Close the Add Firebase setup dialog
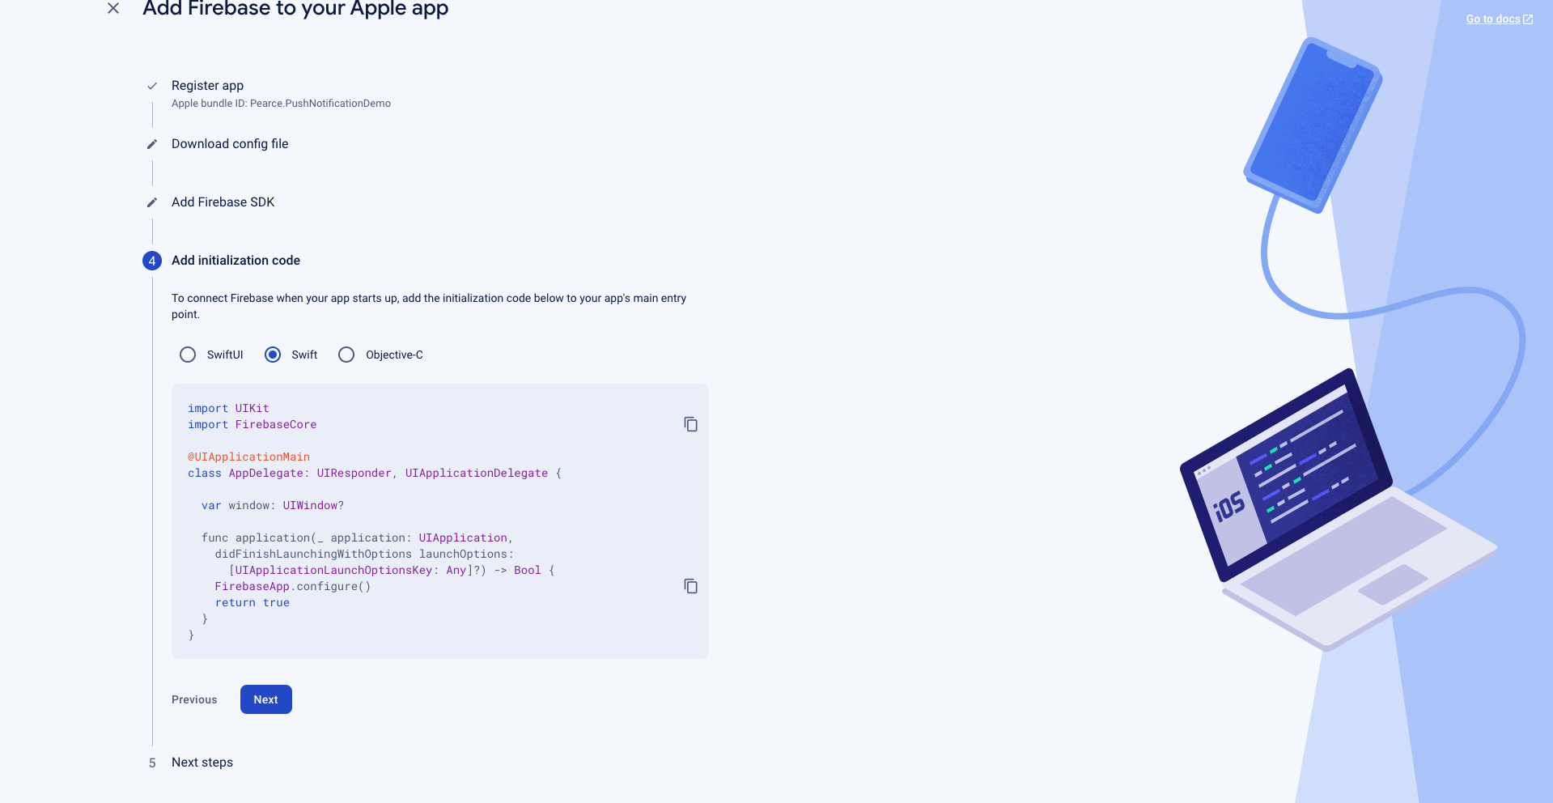Screen dimensions: 1553x803 [113, 8]
